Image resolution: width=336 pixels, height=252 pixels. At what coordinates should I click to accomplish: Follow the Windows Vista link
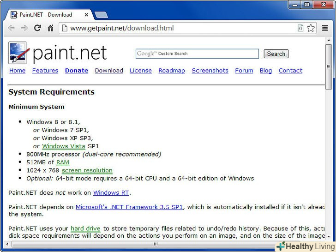tap(64, 146)
